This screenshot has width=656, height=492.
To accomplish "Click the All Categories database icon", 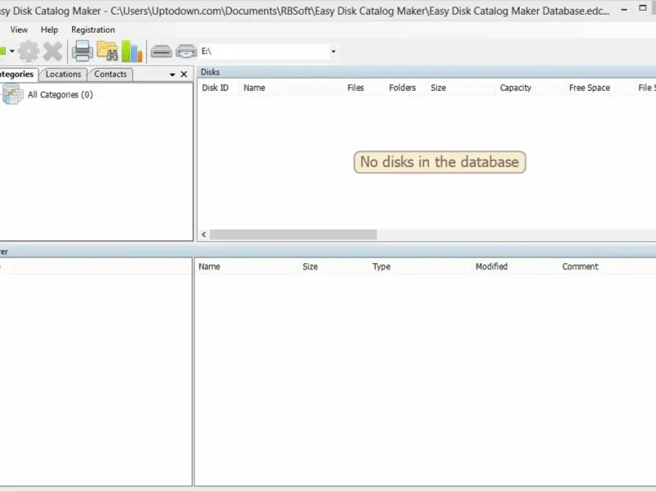I will [12, 93].
